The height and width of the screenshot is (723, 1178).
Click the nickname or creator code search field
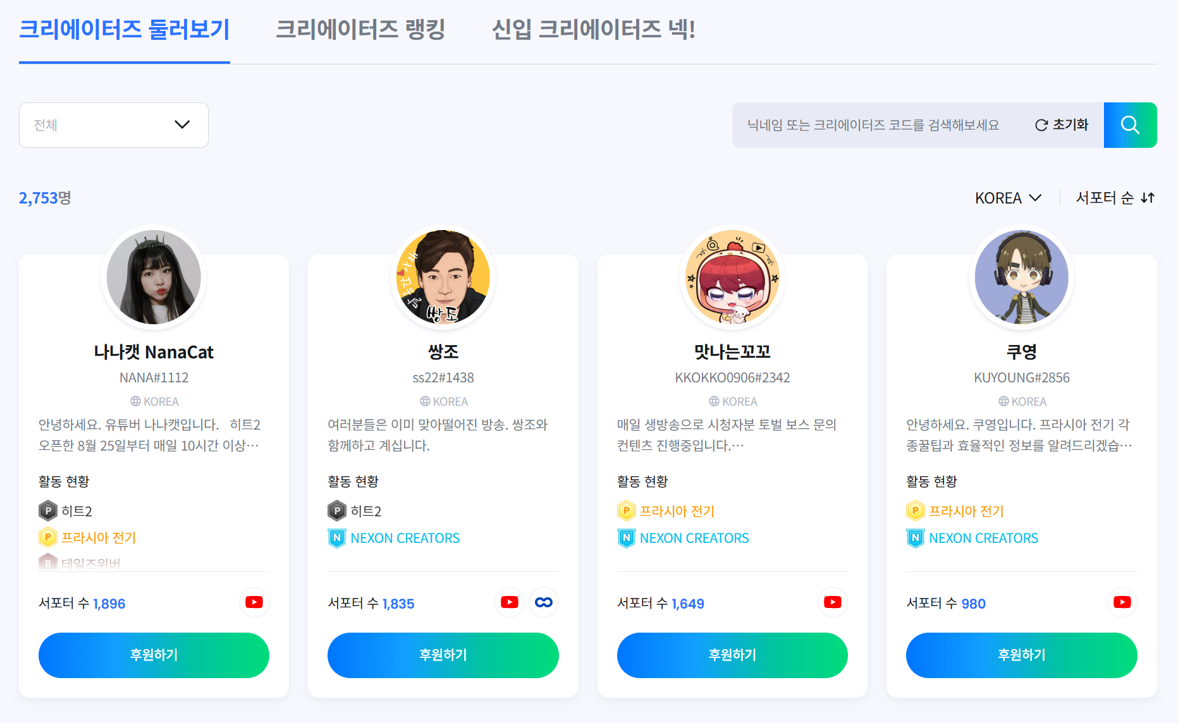(x=879, y=125)
